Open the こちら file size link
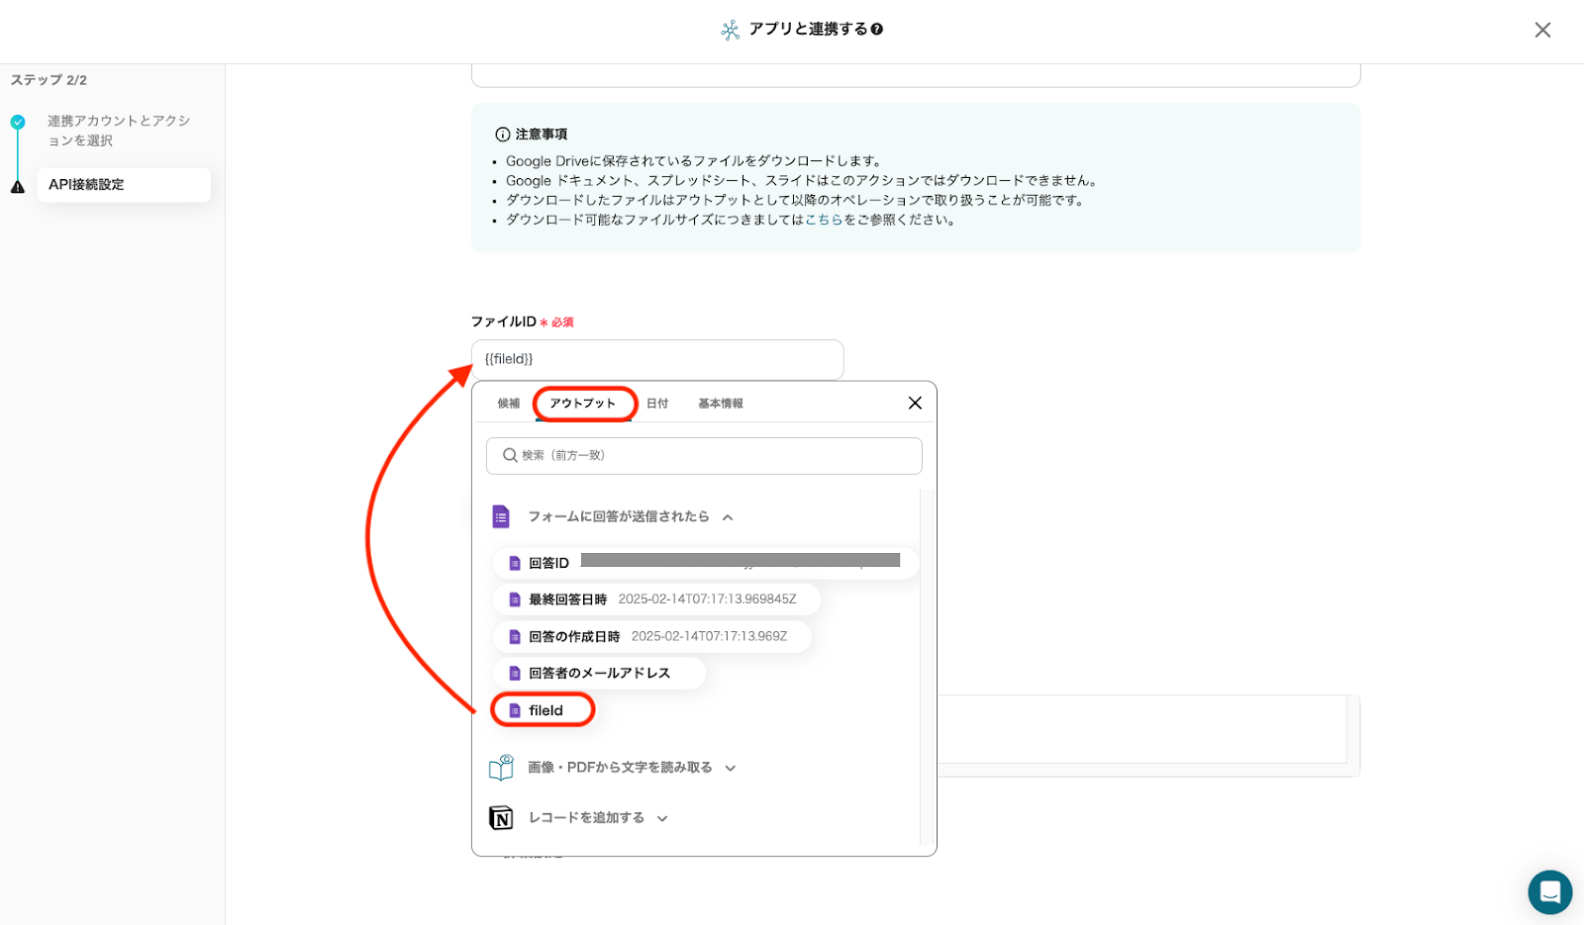Viewport: 1584px width, 925px height. click(824, 220)
